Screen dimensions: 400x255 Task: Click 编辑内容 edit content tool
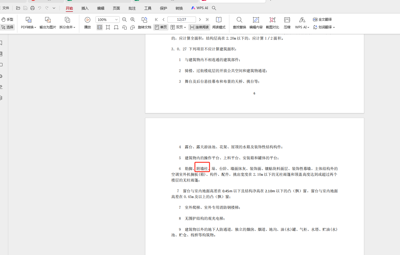click(x=256, y=23)
